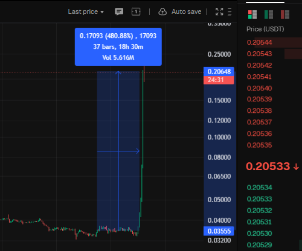Select ask price 0.20540
This screenshot has height=251, width=302.
pos(259,88)
